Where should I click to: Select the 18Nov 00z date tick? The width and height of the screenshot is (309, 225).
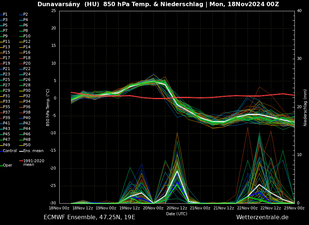pos(59,208)
